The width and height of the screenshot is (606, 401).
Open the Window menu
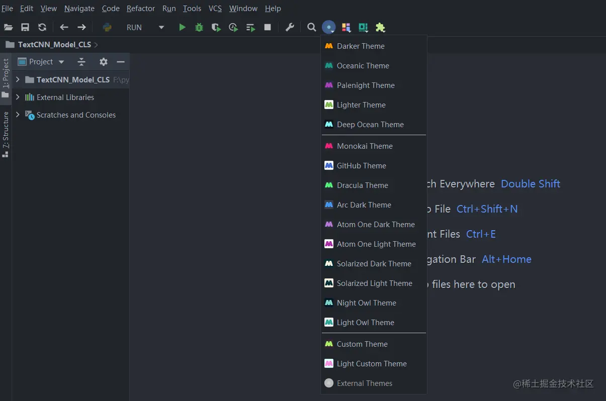[x=243, y=9]
